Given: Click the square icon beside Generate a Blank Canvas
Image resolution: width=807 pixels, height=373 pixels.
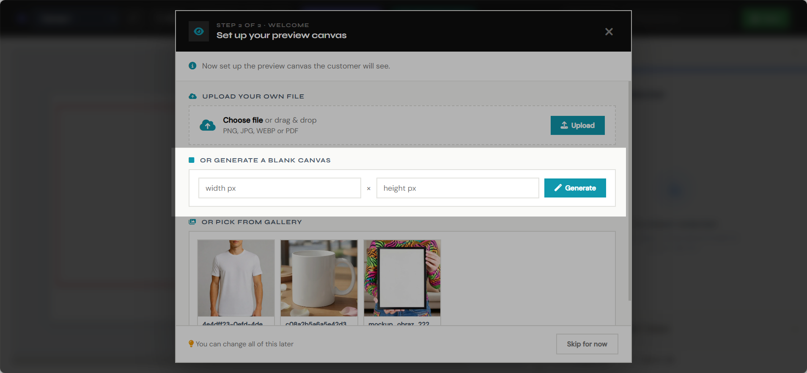Looking at the screenshot, I should pyautogui.click(x=192, y=160).
